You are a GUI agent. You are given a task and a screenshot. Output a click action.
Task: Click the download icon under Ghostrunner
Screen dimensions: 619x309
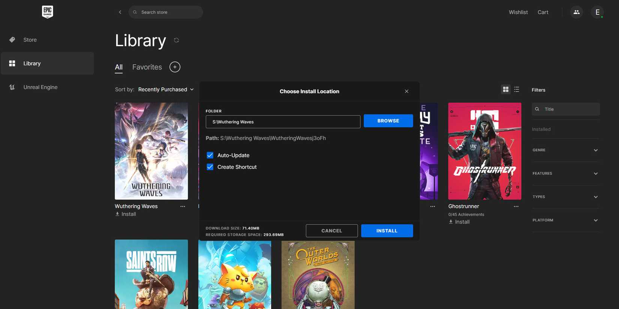[x=451, y=222]
